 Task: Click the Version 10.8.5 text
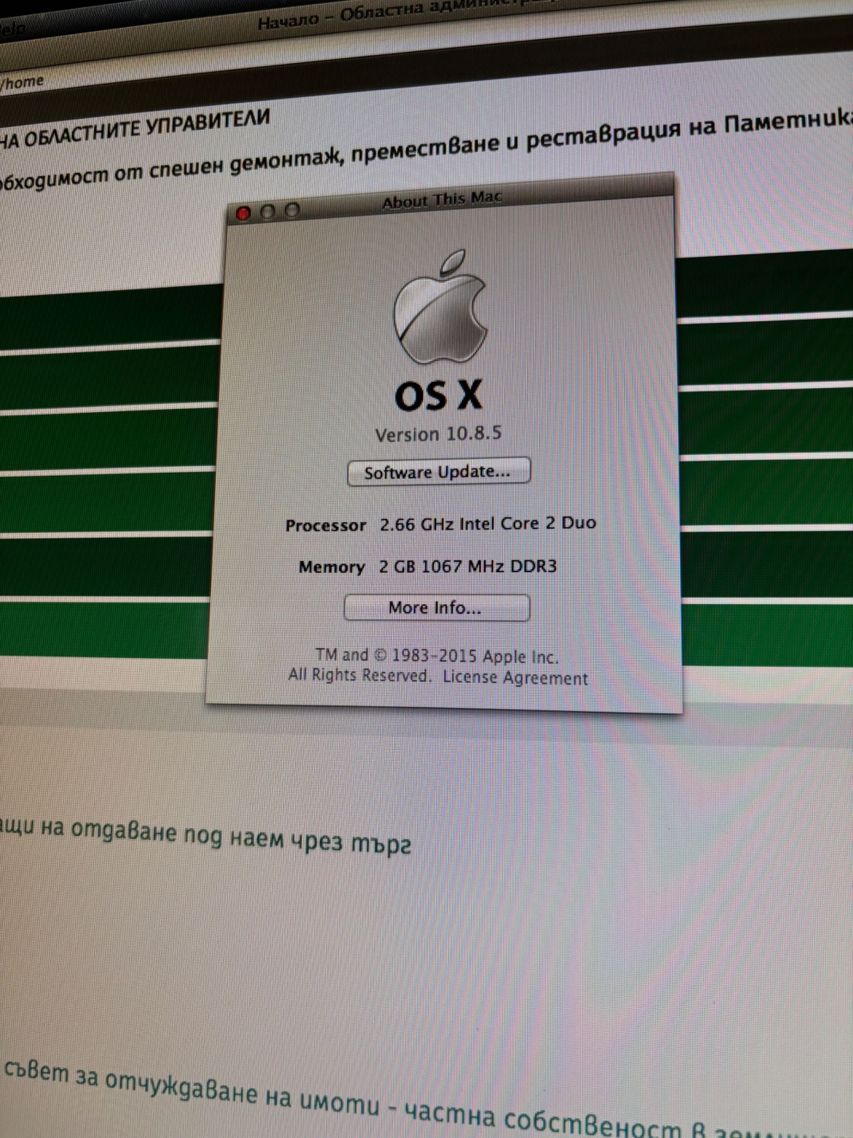[x=438, y=434]
